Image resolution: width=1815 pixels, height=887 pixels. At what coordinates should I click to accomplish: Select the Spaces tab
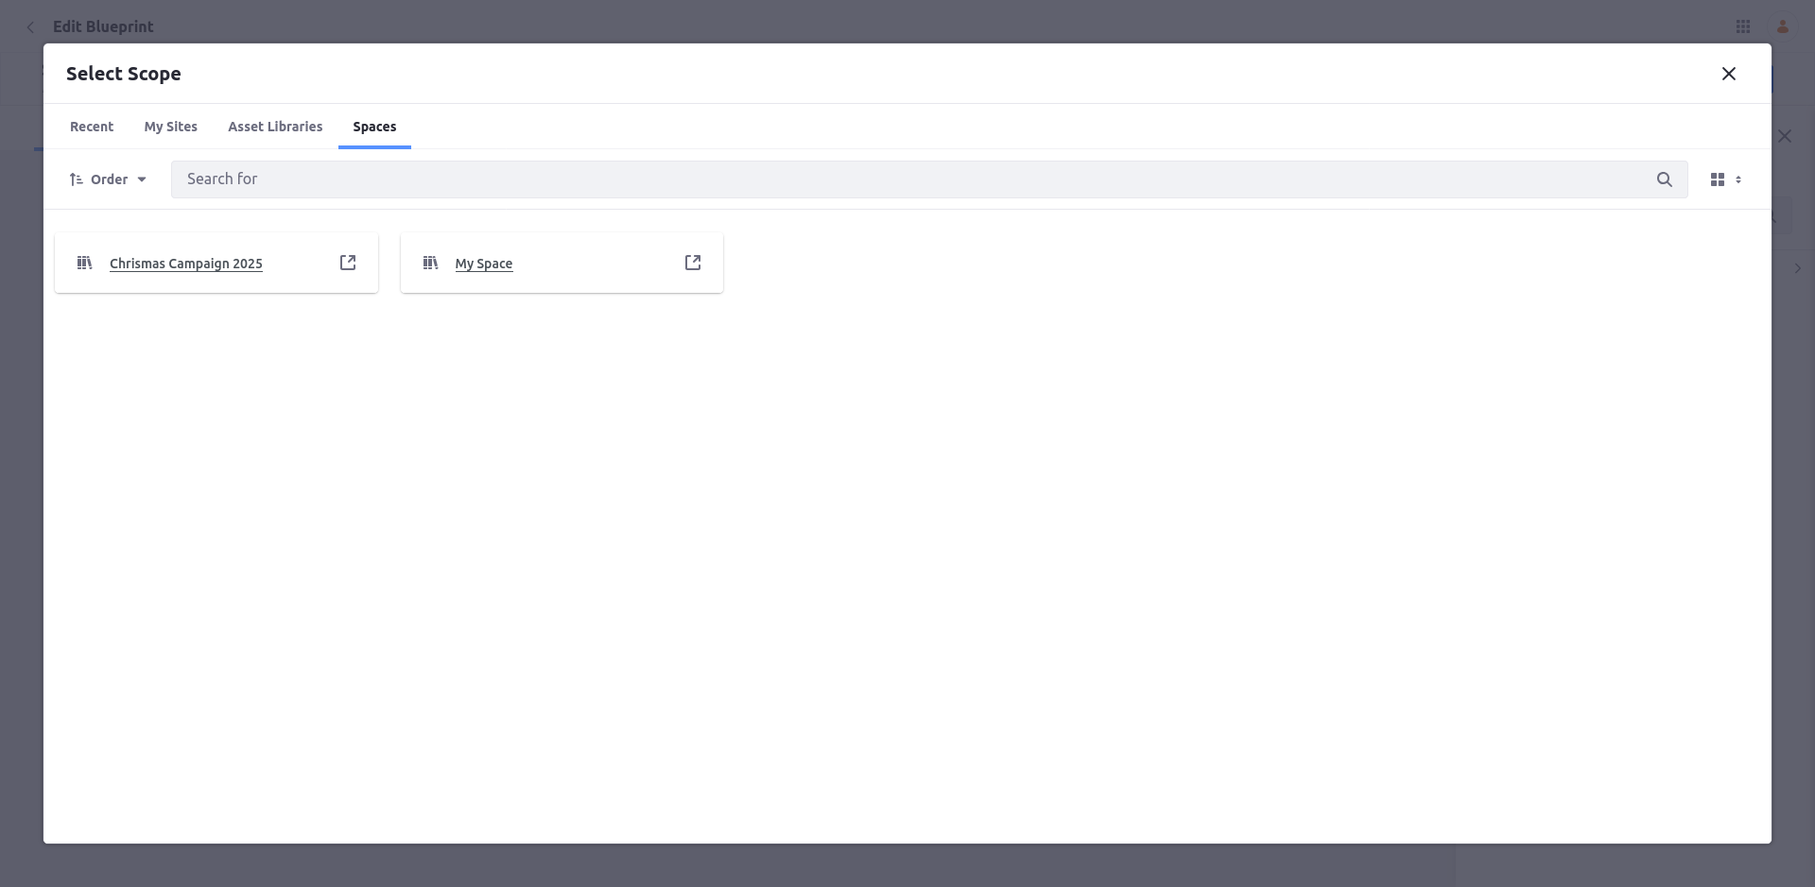coord(374,127)
